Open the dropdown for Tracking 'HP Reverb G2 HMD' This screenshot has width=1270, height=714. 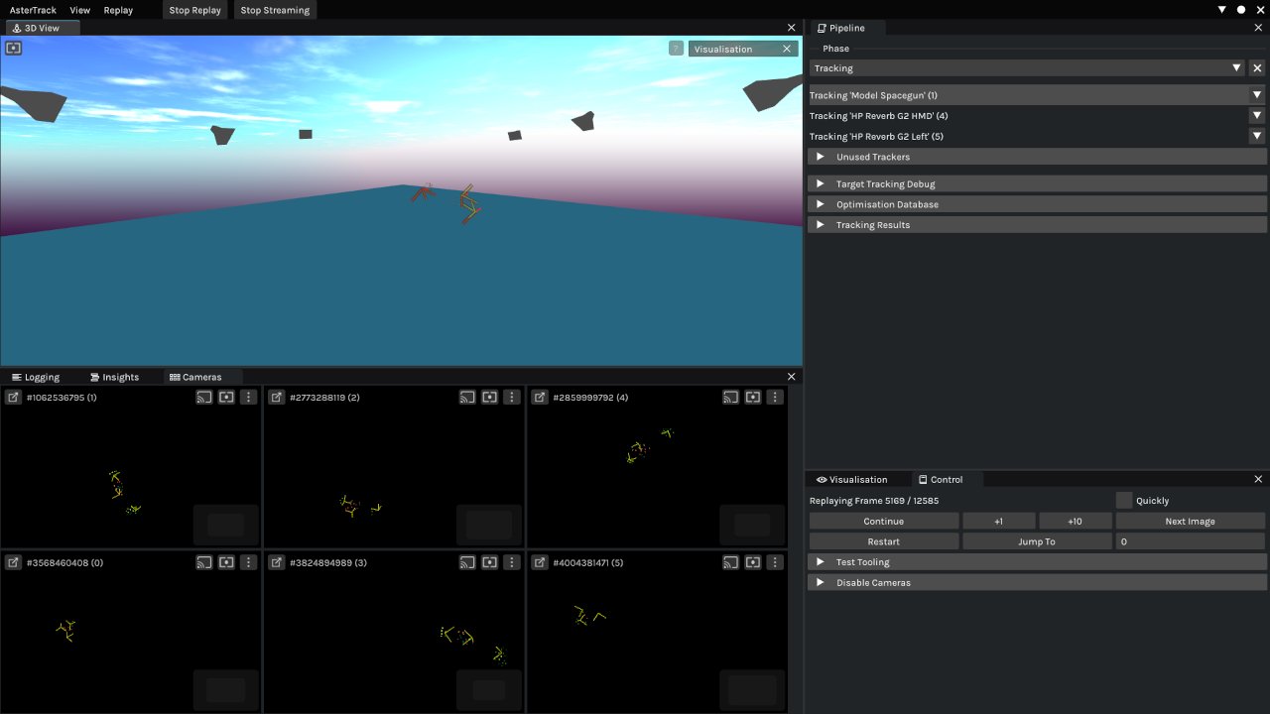click(1257, 115)
